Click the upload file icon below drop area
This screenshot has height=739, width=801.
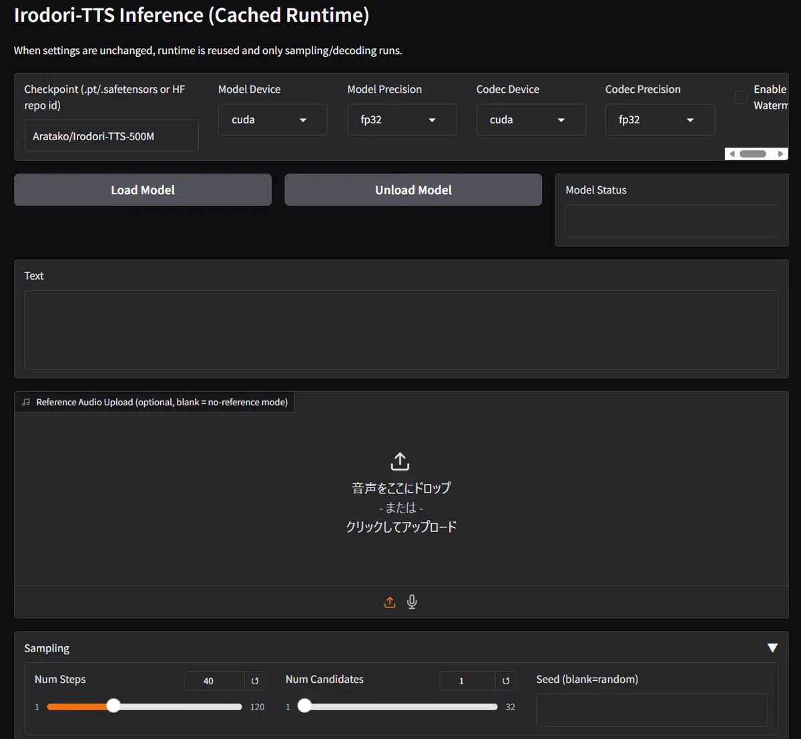(x=390, y=602)
